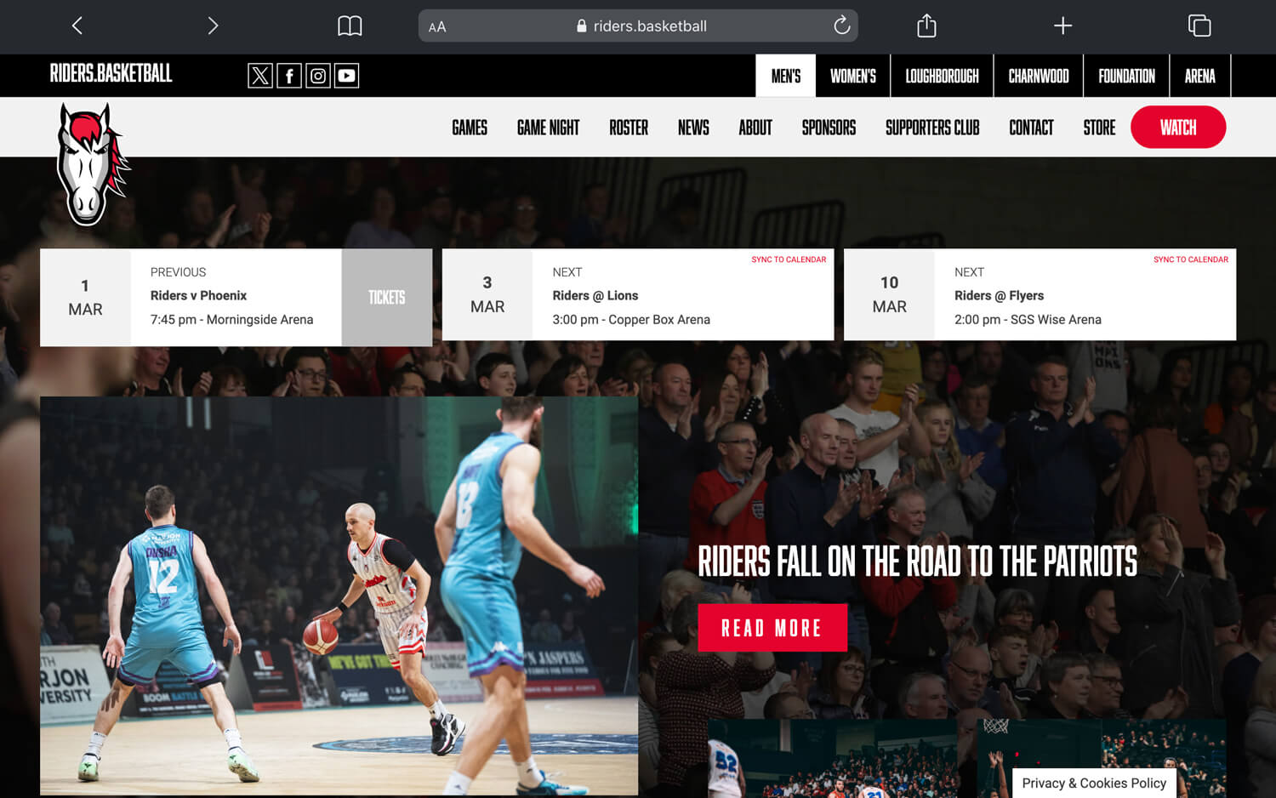
Task: Open the GAME NIGHT menu item
Action: [x=548, y=128]
